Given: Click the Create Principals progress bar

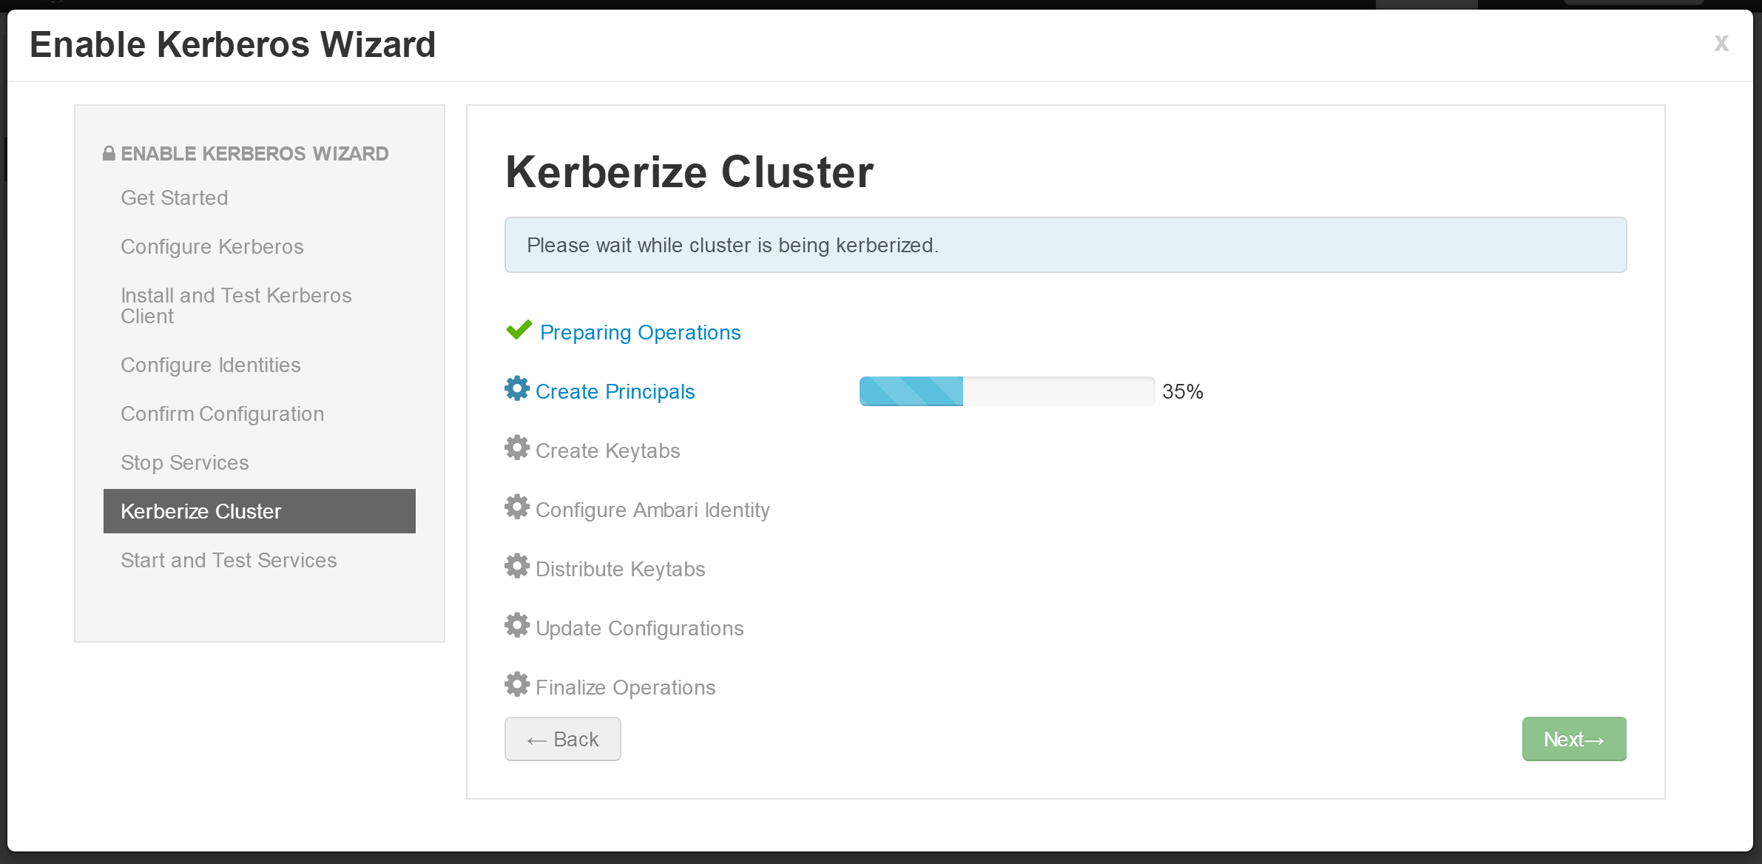Looking at the screenshot, I should point(1007,391).
